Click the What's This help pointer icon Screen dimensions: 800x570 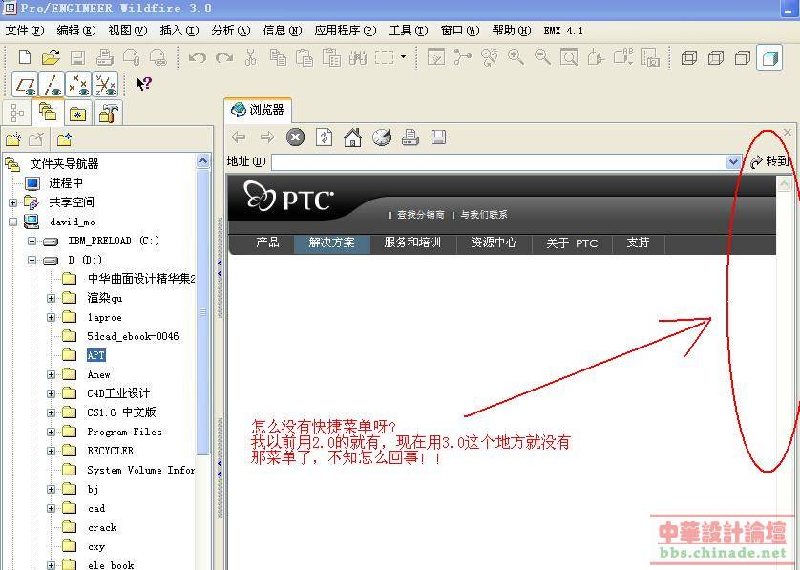pos(143,83)
